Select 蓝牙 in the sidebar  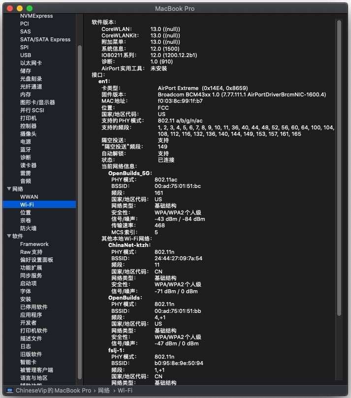coord(26,150)
